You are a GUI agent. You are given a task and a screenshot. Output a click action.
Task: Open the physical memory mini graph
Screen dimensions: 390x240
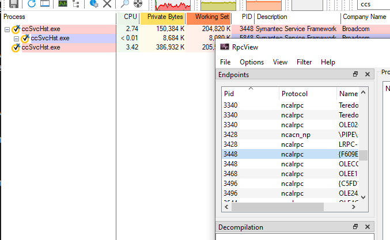click(x=264, y=5)
